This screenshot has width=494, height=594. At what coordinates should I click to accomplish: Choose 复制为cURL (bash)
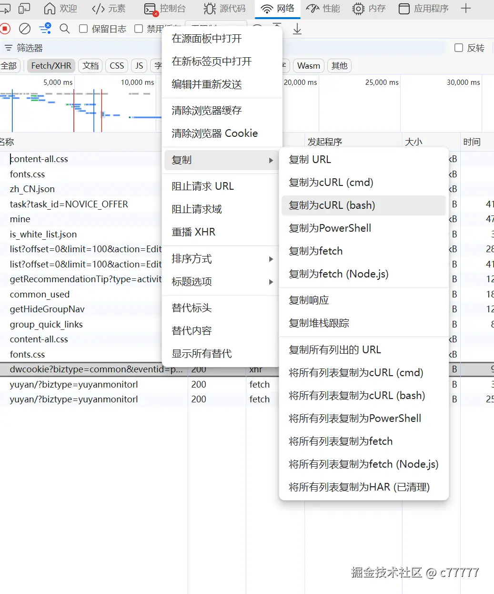pos(363,205)
